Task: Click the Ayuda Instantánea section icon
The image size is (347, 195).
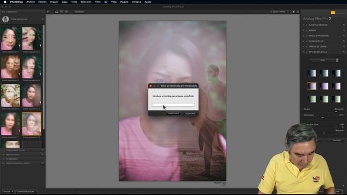Action: (x=3, y=164)
